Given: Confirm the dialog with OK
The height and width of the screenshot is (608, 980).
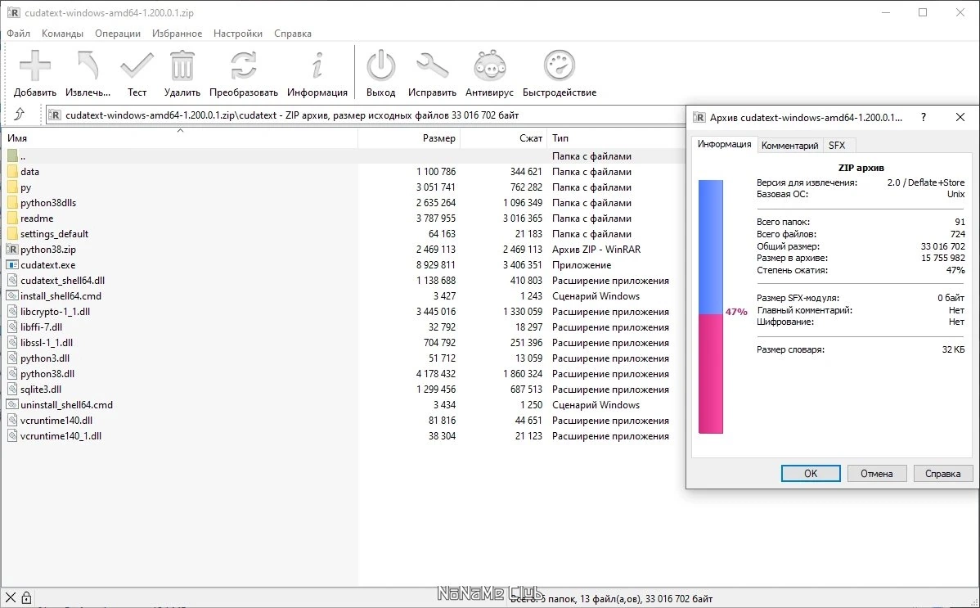Looking at the screenshot, I should 811,474.
